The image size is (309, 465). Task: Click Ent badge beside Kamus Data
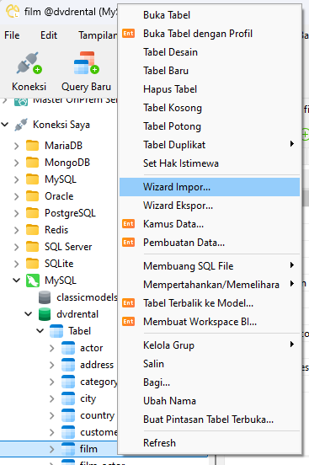[129, 223]
